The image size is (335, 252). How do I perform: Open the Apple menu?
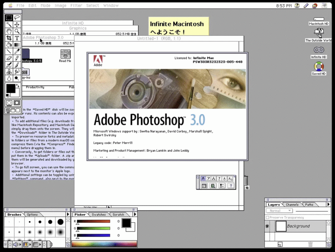pyautogui.click(x=10, y=5)
